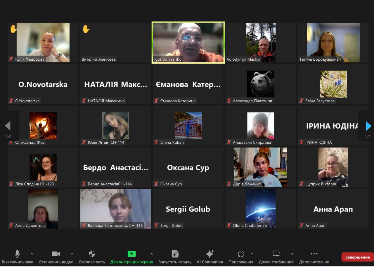
Task: Stop video with the camera button
Action: [x=56, y=254]
